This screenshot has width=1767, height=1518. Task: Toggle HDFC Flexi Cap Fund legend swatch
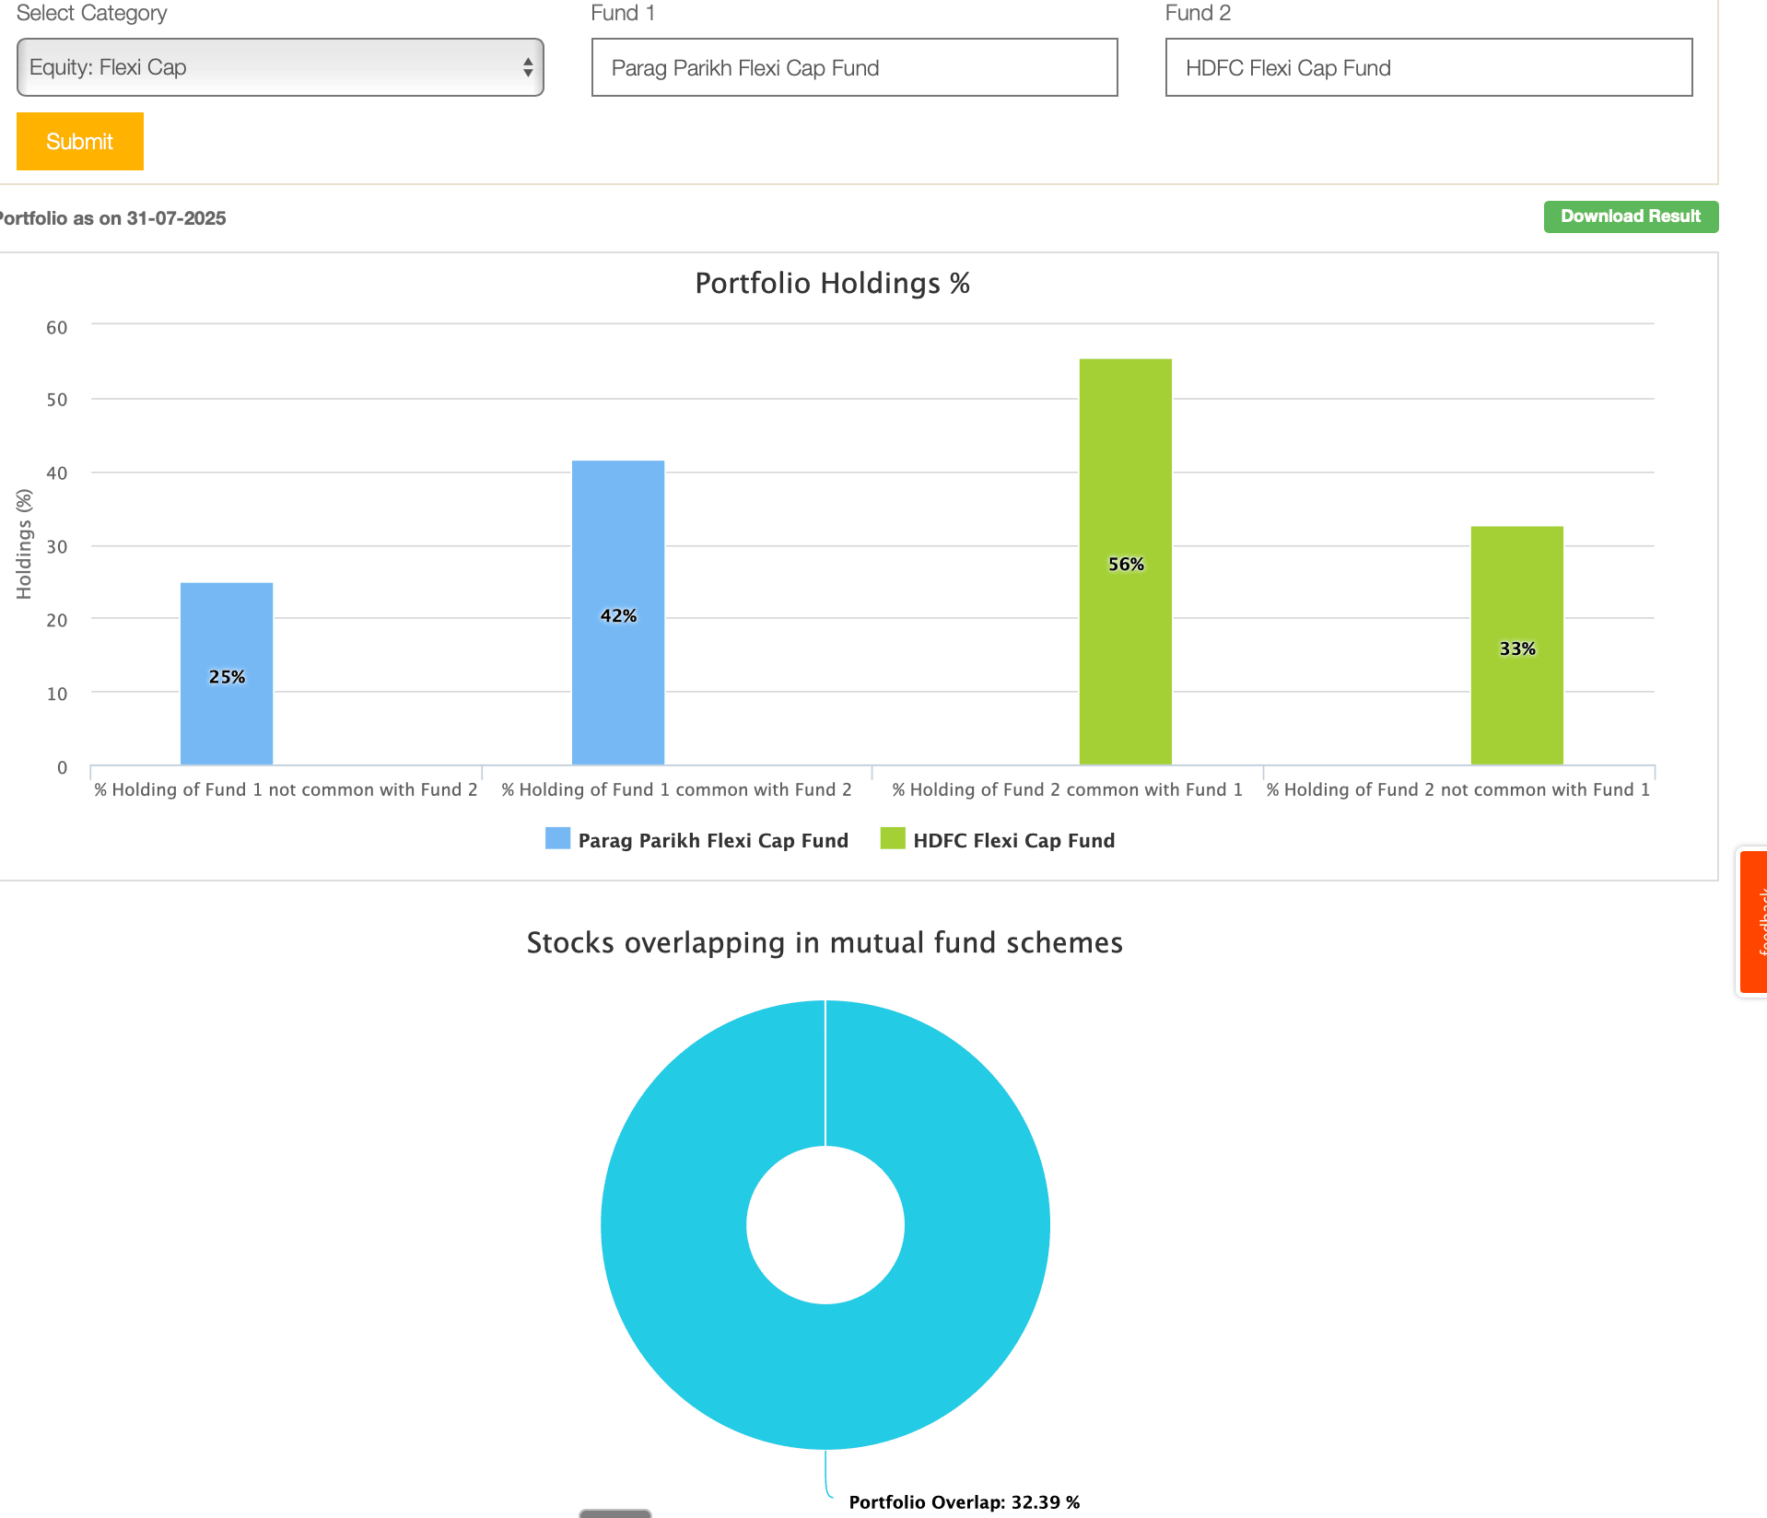pos(893,838)
